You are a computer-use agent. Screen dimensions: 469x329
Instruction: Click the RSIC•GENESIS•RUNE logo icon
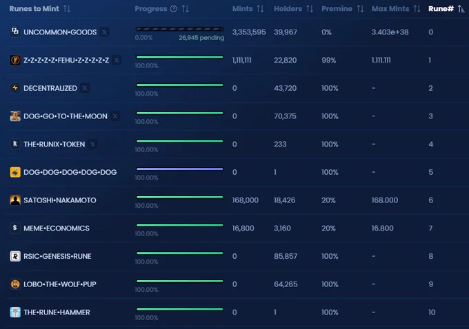[x=15, y=256]
